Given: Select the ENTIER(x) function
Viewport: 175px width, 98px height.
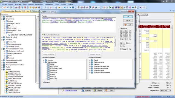Looking at the screenshot, I should point(53,70).
